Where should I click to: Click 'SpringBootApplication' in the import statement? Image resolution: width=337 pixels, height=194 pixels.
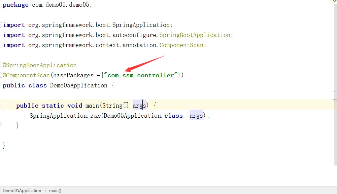pyautogui.click(x=195, y=35)
